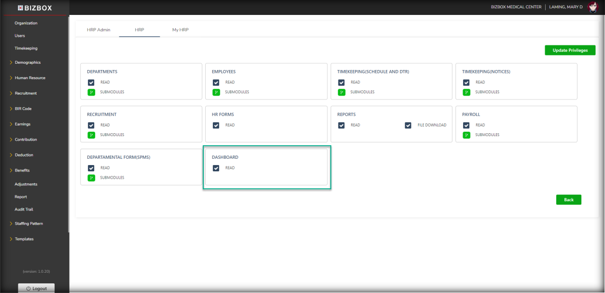Open Departamental Form SPMS submodules icon
The width and height of the screenshot is (605, 293).
[x=91, y=178]
